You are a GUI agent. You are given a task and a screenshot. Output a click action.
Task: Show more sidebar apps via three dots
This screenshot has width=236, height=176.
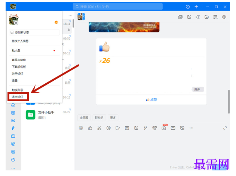[13, 168]
